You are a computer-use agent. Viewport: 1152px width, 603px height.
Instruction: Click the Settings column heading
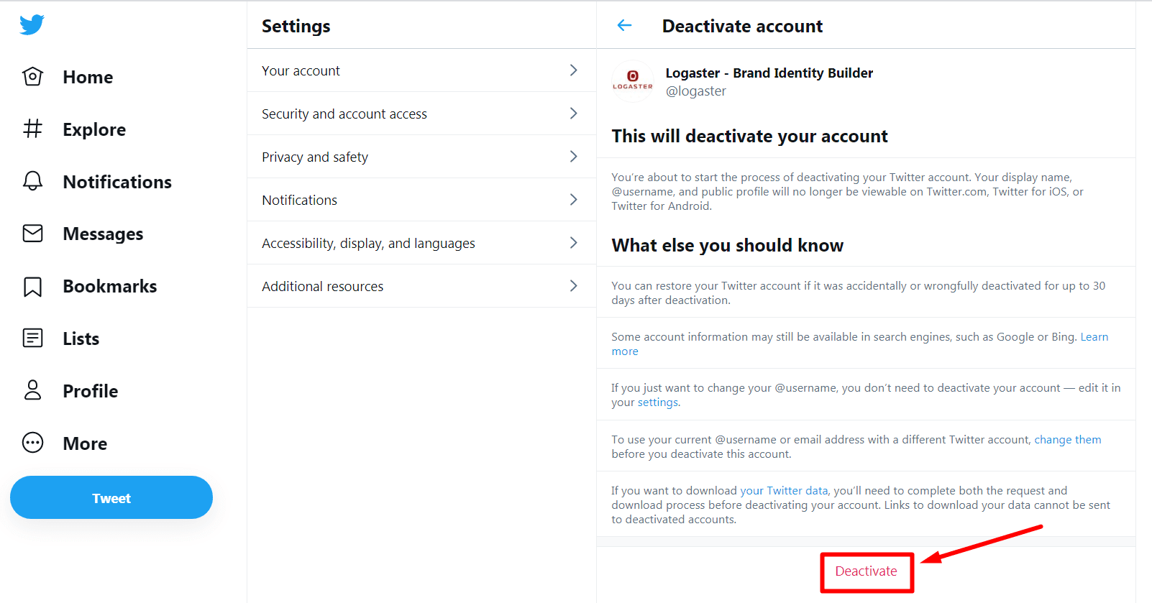(x=296, y=27)
